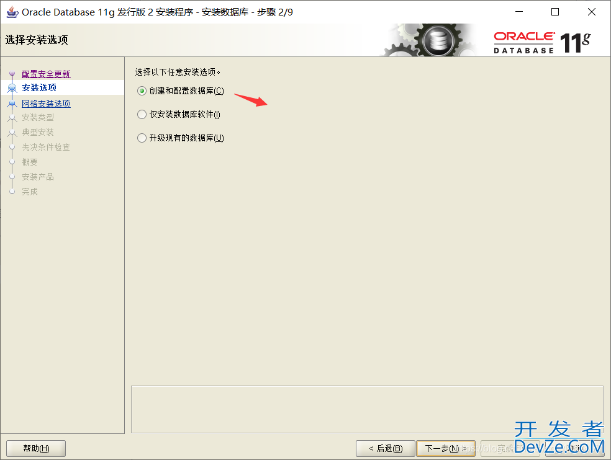Close the Oracle installer window

tap(592, 12)
